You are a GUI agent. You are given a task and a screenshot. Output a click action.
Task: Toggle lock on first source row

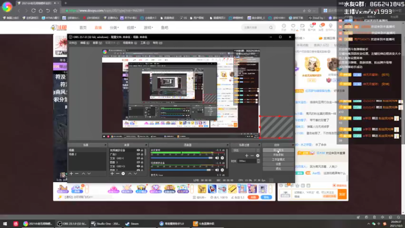142,150
